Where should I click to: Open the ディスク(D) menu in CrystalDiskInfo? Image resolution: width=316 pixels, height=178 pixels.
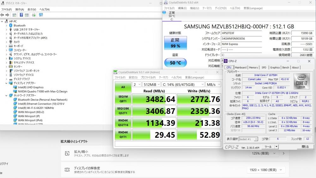pos(221,8)
